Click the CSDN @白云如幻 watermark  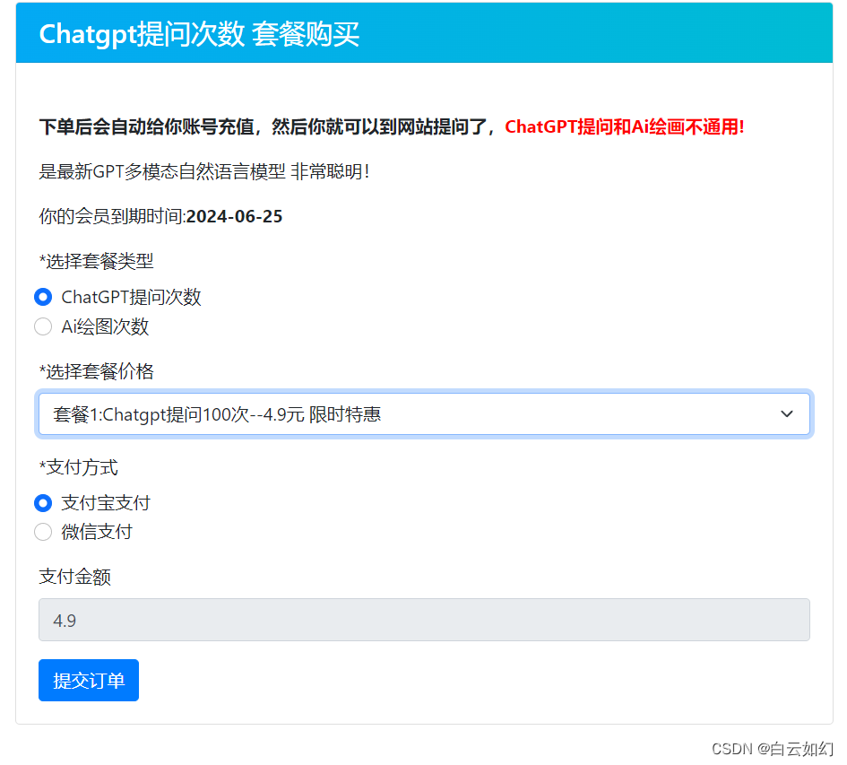tap(773, 749)
